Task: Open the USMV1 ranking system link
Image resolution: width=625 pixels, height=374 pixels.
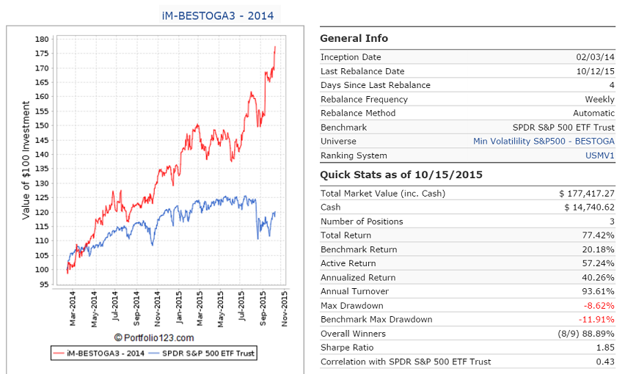Action: 600,155
